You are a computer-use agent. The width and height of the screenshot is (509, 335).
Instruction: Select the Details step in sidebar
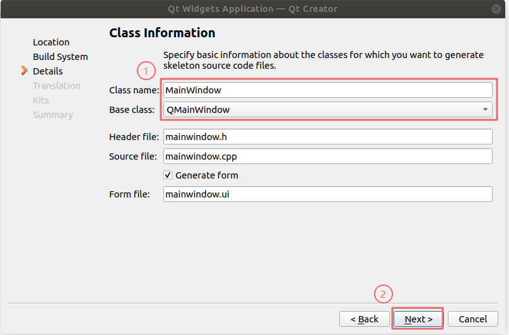point(48,71)
